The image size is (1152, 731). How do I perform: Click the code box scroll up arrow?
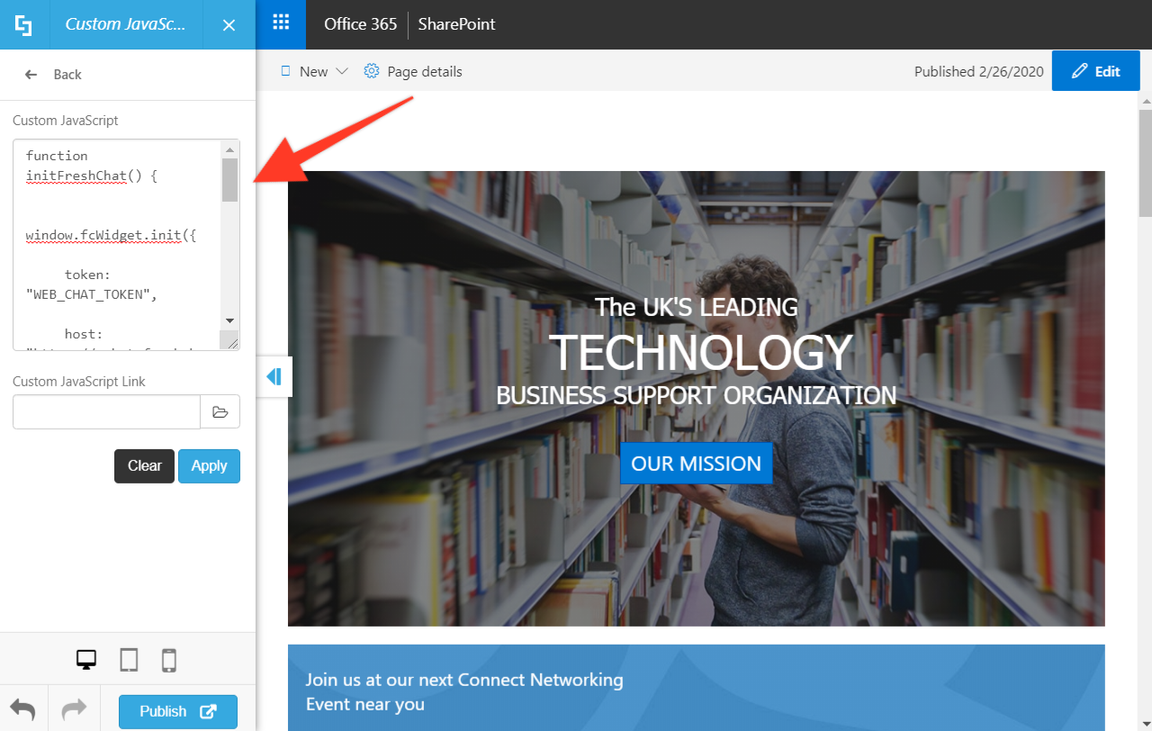(x=229, y=149)
